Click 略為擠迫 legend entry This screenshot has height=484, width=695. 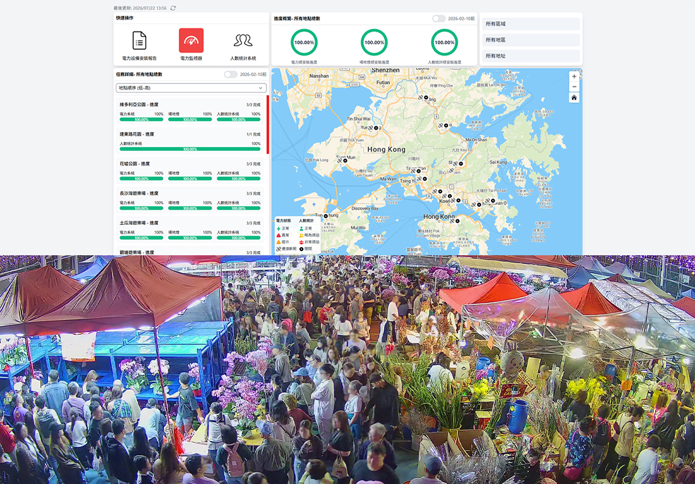pyautogui.click(x=309, y=235)
